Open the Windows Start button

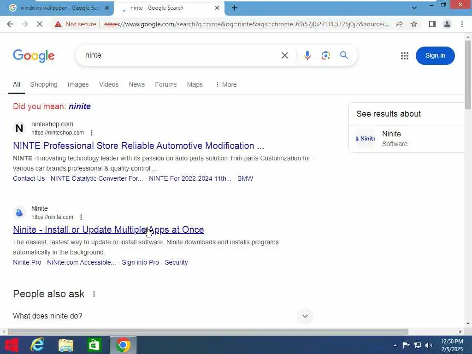(12, 345)
